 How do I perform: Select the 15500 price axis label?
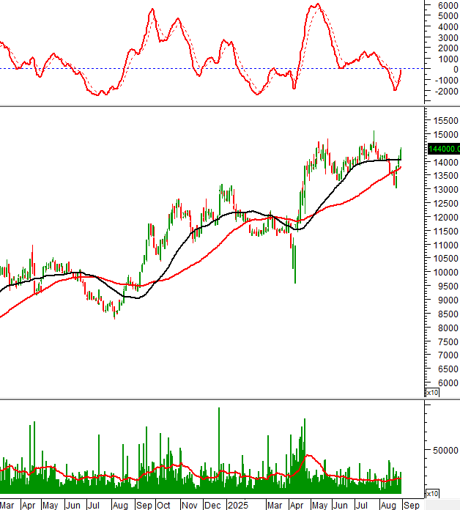(x=445, y=121)
